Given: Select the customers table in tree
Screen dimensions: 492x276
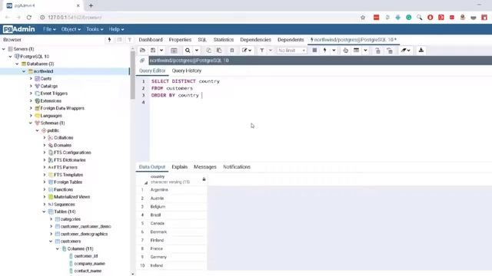Looking at the screenshot, I should point(71,242).
